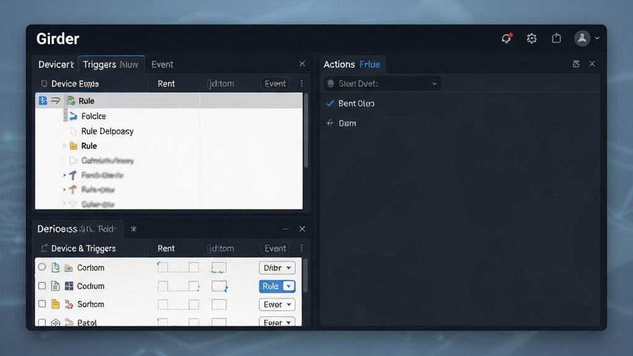Tick the Sorlom row checkbox

point(42,304)
